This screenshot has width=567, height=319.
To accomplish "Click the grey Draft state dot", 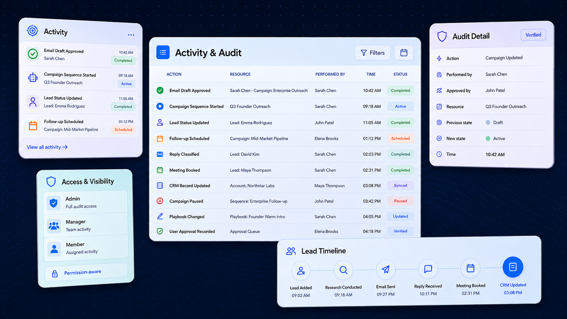I will click(488, 122).
